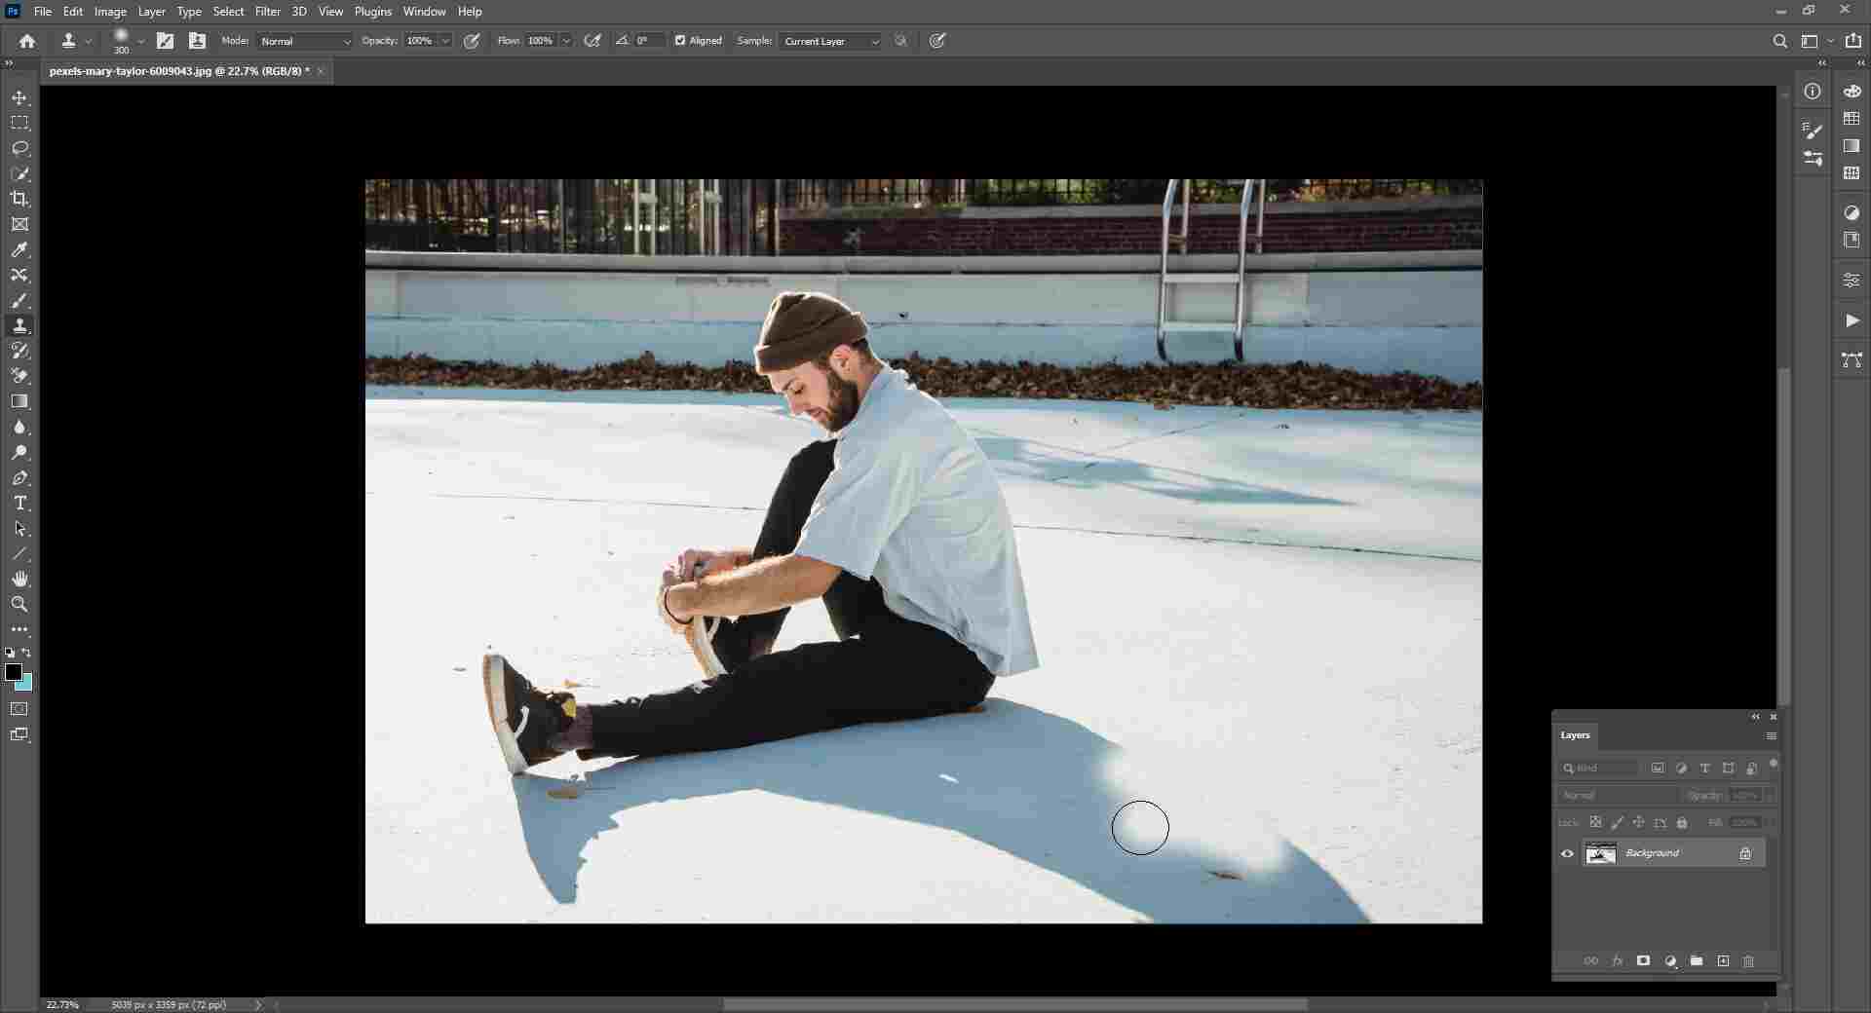The width and height of the screenshot is (1871, 1013).
Task: Select the Line tool
Action: 19,554
